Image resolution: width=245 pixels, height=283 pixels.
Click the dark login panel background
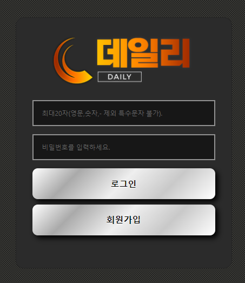[x=124, y=253]
